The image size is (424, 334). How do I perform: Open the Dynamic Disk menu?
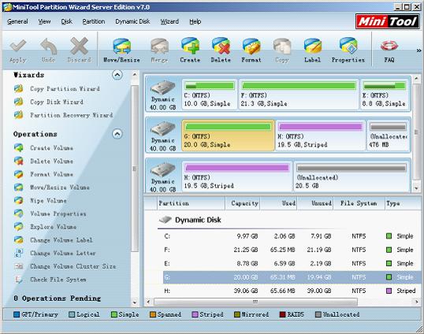point(132,21)
